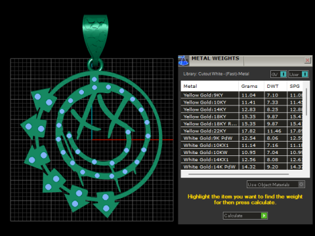The image size is (315, 236).
Task: Select the Yellow Gold:10KY row
Action: [242, 102]
